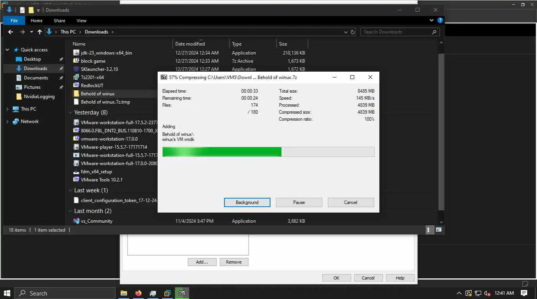The height and width of the screenshot is (299, 537).
Task: Switch to large icons view layout
Action: (439, 230)
